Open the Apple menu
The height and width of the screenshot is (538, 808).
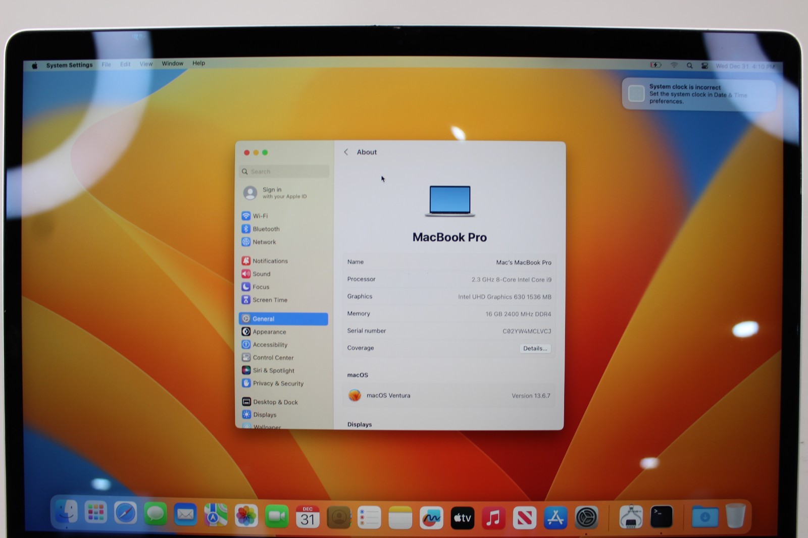[x=34, y=66]
